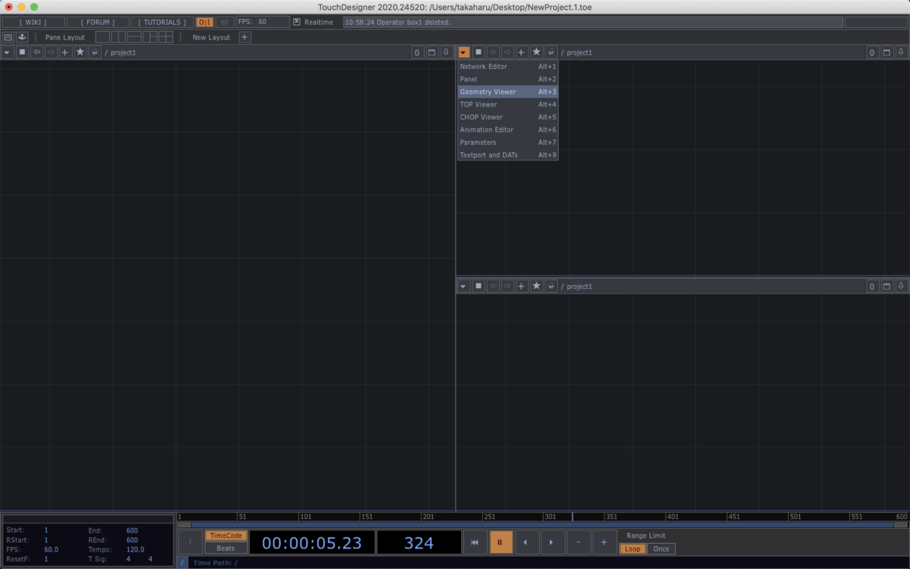This screenshot has height=569, width=910.
Task: Click the plus icon in bottom-right pane bar
Action: [522, 286]
